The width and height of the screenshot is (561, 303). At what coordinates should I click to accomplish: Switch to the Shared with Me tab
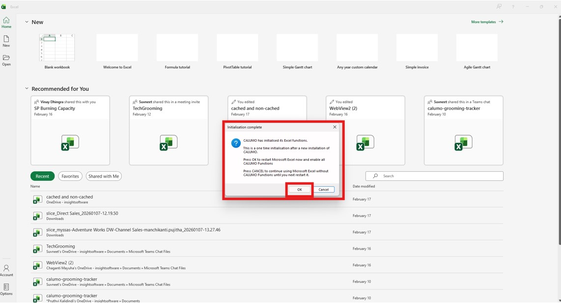104,176
